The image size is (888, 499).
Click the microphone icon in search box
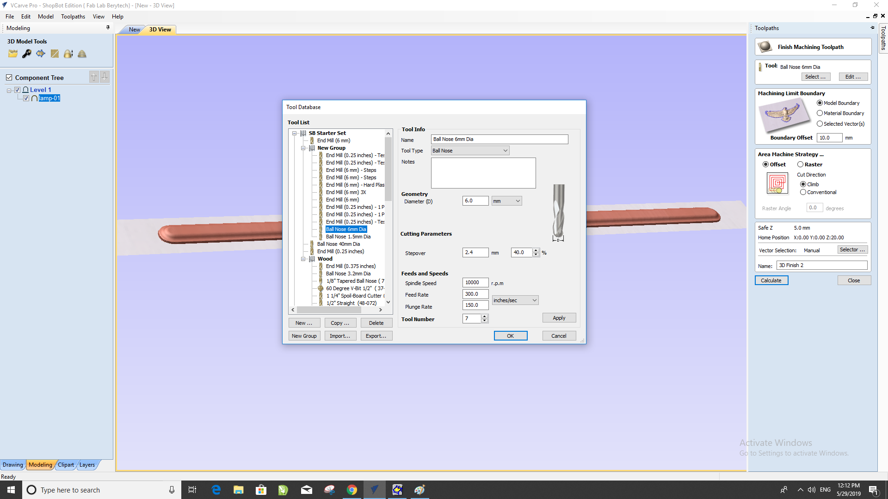[172, 490]
